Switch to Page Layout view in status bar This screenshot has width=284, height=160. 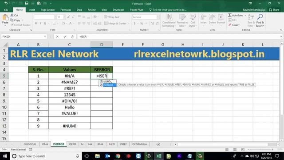pos(235,149)
